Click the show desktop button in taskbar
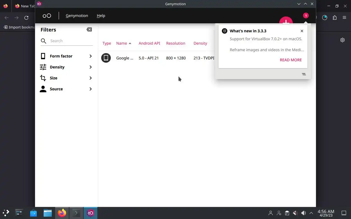The width and height of the screenshot is (351, 219). 344,213
